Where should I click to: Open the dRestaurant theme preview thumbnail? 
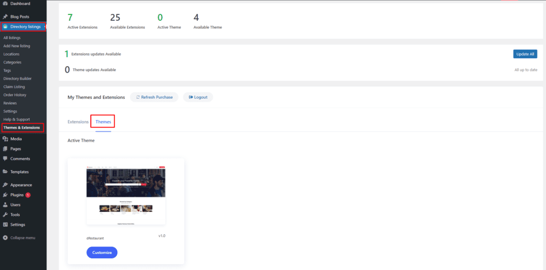[x=126, y=195]
